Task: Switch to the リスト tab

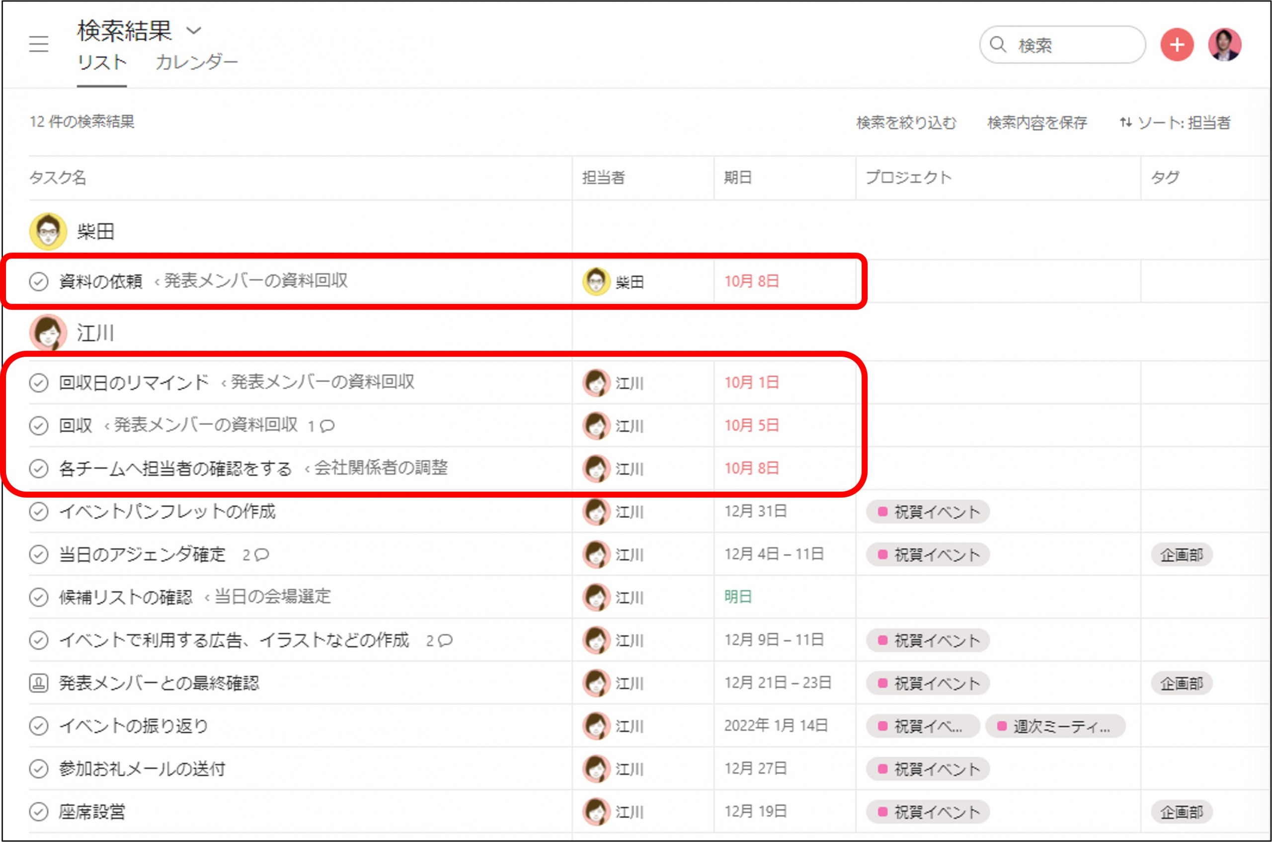Action: [x=101, y=62]
